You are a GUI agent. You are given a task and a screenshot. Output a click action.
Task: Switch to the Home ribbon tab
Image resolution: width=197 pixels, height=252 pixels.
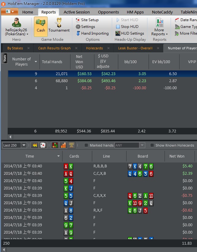point(28,12)
